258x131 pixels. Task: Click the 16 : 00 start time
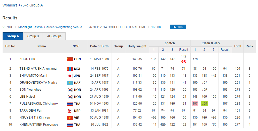pos(156,27)
